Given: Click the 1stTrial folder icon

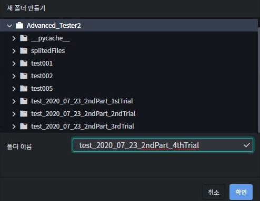Looking at the screenshot, I should [24, 101].
